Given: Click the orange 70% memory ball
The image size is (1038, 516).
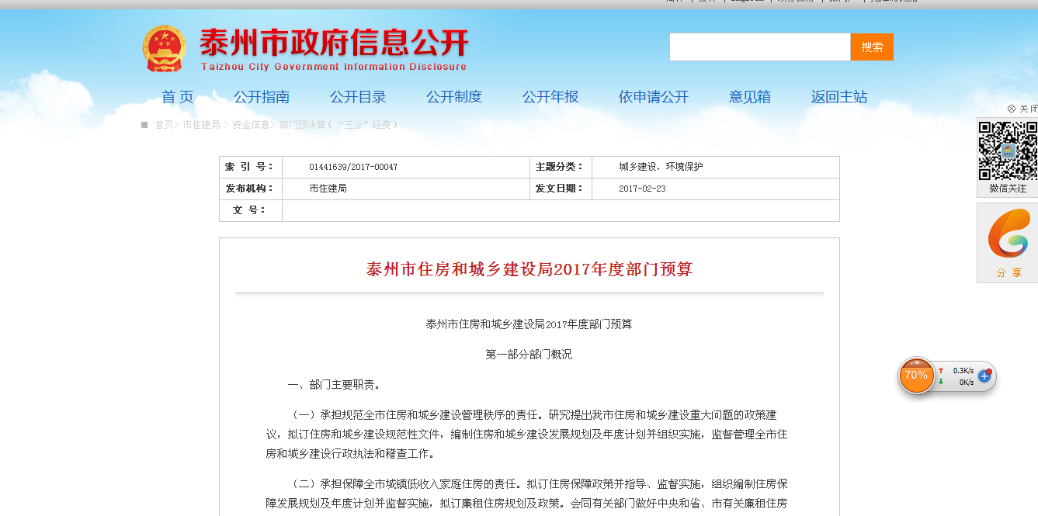Looking at the screenshot, I should (916, 376).
